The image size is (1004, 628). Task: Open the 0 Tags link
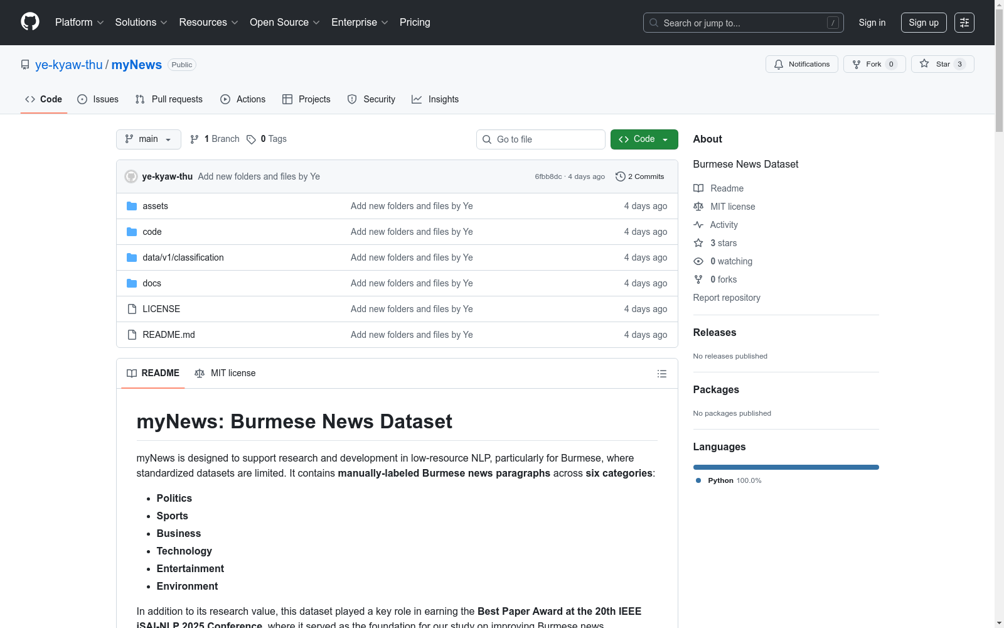tap(267, 139)
